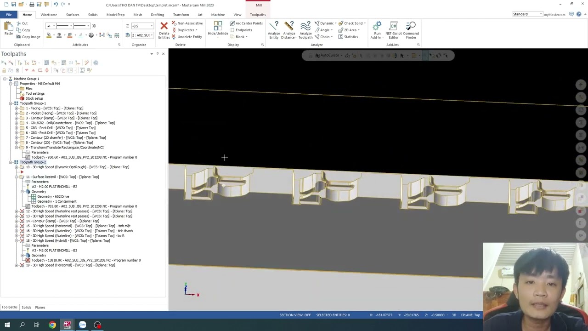Open the mill Toolpaths ribbon tab
Image resolution: width=588 pixels, height=331 pixels.
pyautogui.click(x=258, y=15)
